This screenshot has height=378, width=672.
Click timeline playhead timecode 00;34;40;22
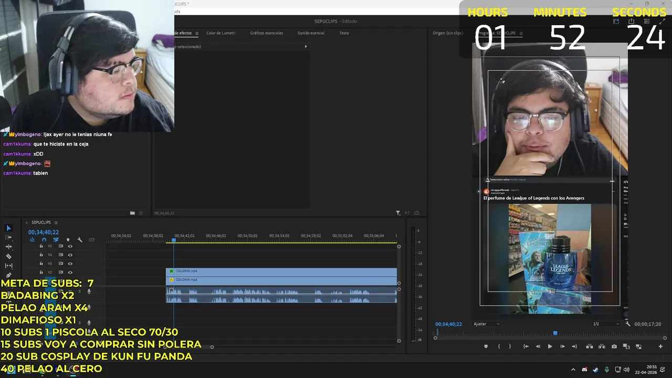click(44, 232)
